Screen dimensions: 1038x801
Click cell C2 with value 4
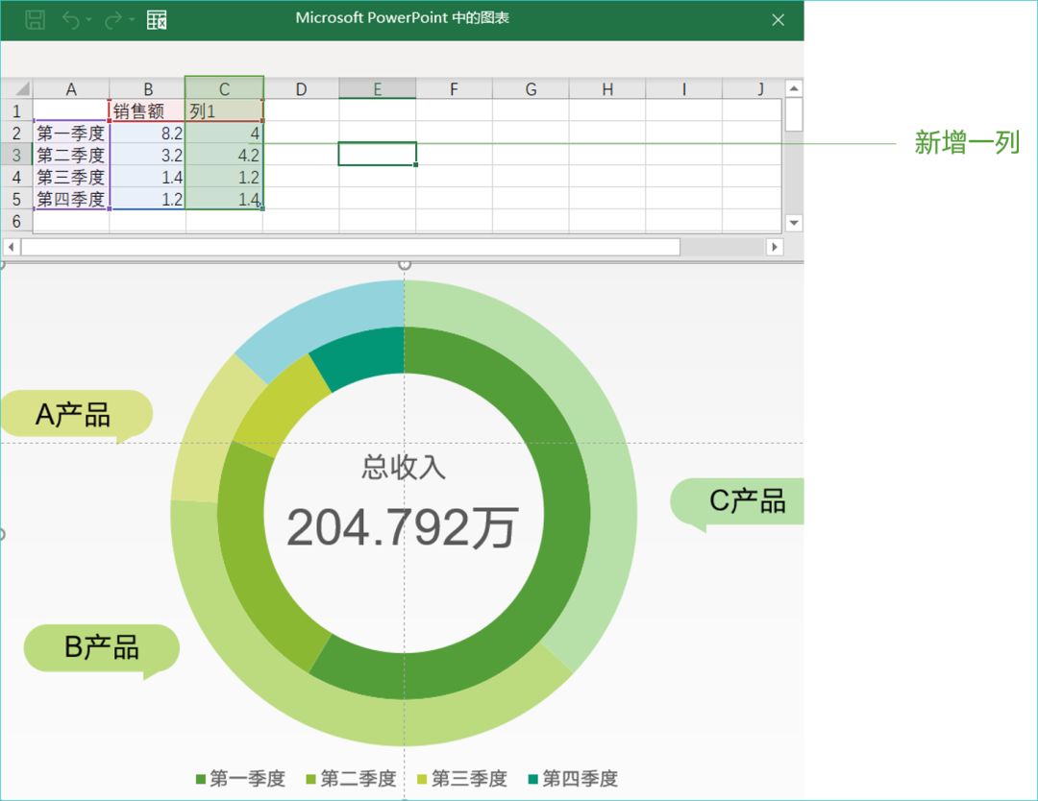pos(224,133)
